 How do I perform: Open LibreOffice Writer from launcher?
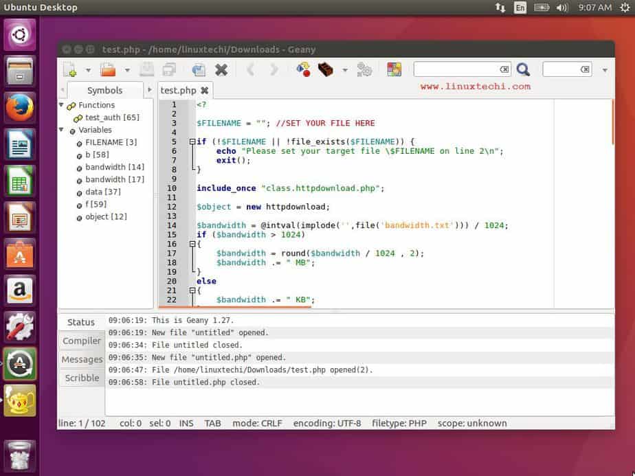point(19,144)
